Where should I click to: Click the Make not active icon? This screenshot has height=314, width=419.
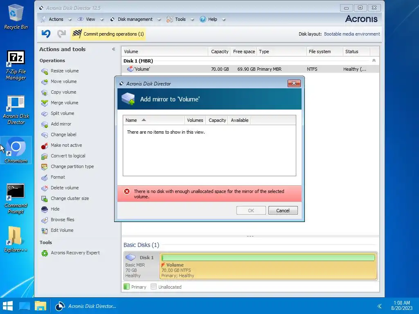(x=44, y=146)
